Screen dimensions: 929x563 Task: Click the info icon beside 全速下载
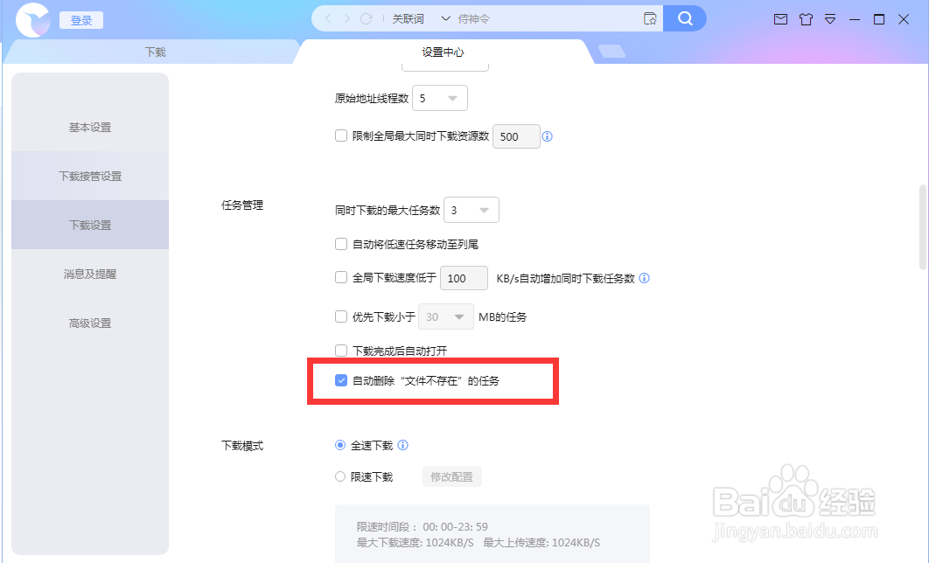[403, 445]
